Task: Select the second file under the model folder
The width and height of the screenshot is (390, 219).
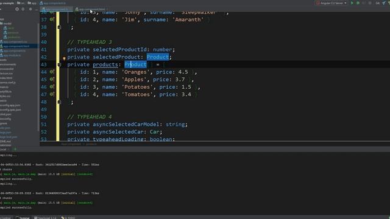Action: click(x=11, y=32)
